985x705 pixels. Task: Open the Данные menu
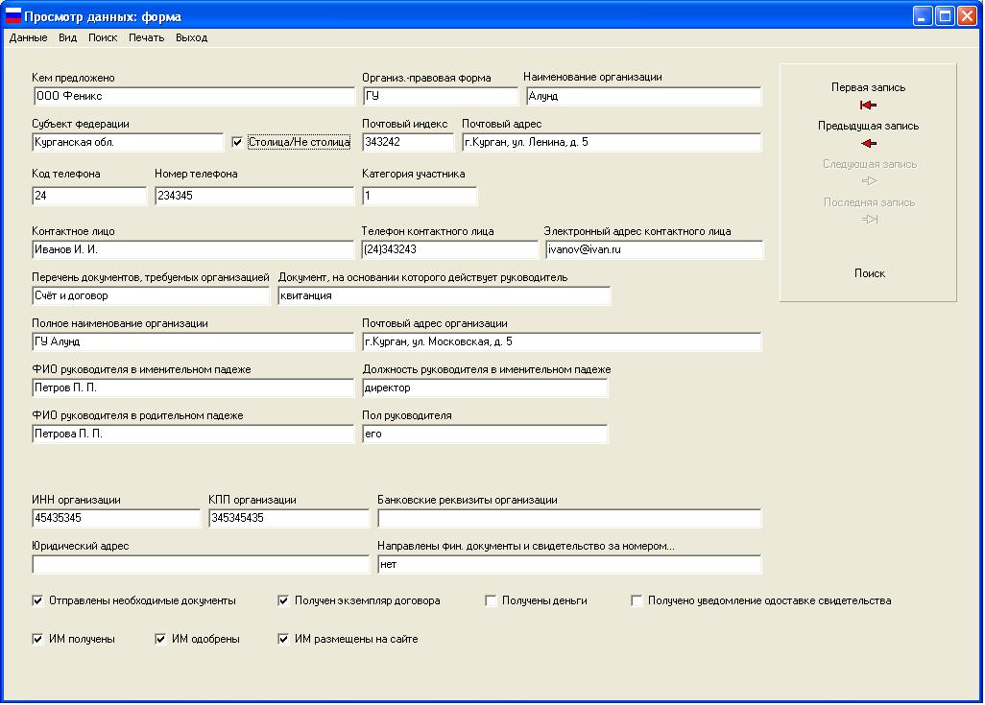point(28,37)
